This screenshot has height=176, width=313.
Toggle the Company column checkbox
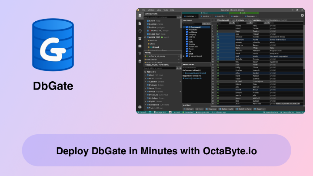(187, 34)
